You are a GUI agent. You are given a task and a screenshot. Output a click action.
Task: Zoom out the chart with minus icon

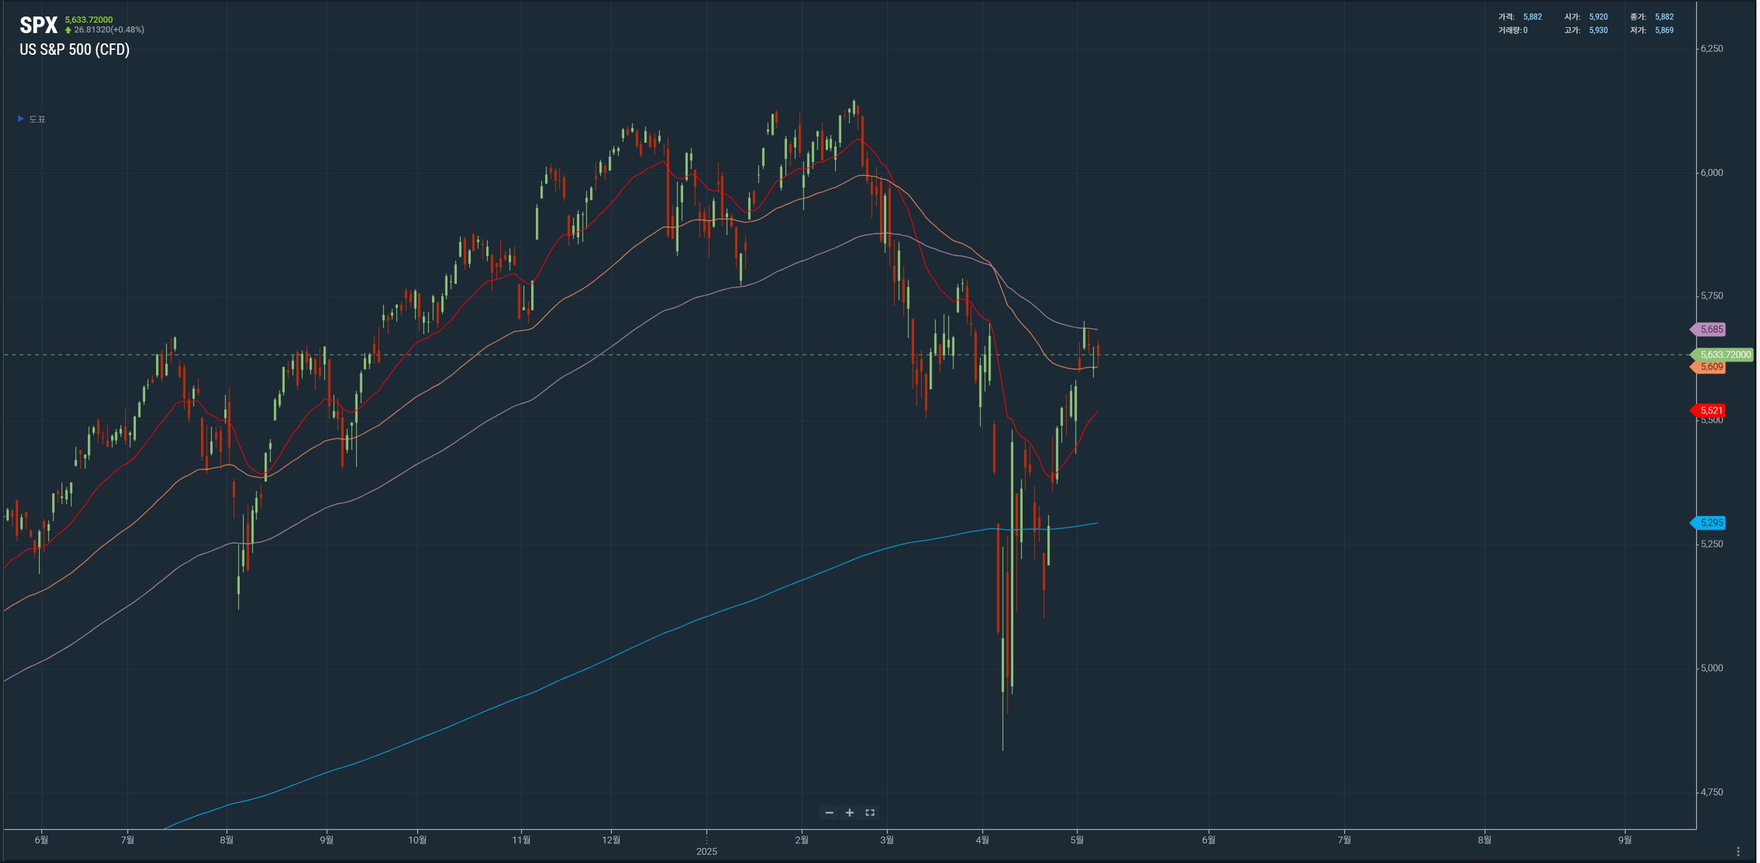829,812
